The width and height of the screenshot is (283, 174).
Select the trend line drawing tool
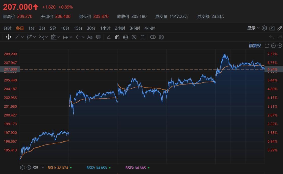[x=17, y=37]
